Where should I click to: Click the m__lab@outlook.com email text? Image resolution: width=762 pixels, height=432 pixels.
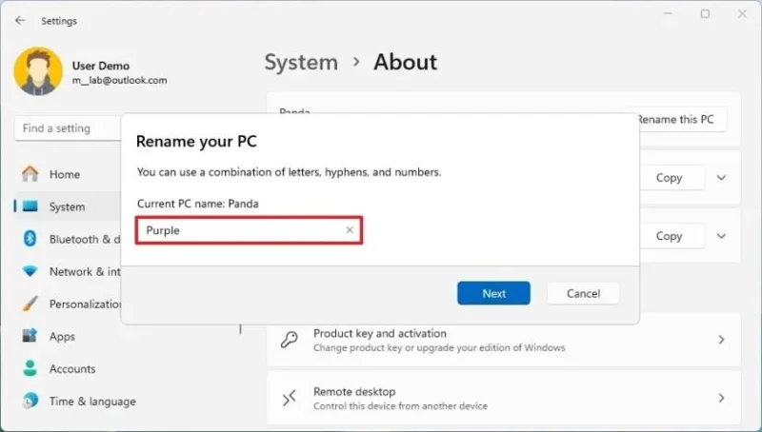(x=120, y=80)
